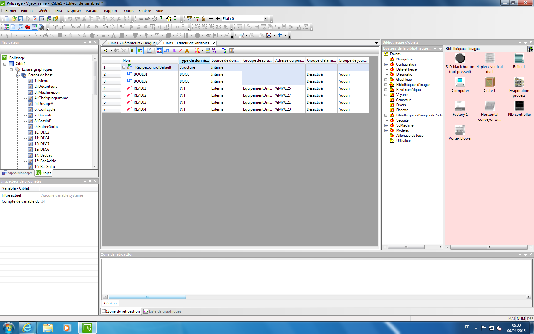Open the Etat state dropdown

tap(266, 19)
